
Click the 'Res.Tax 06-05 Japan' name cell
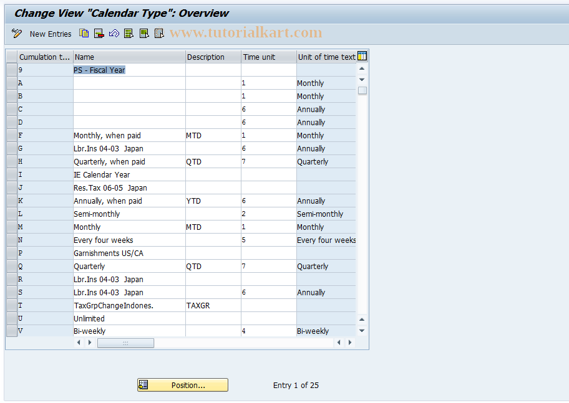pyautogui.click(x=129, y=187)
